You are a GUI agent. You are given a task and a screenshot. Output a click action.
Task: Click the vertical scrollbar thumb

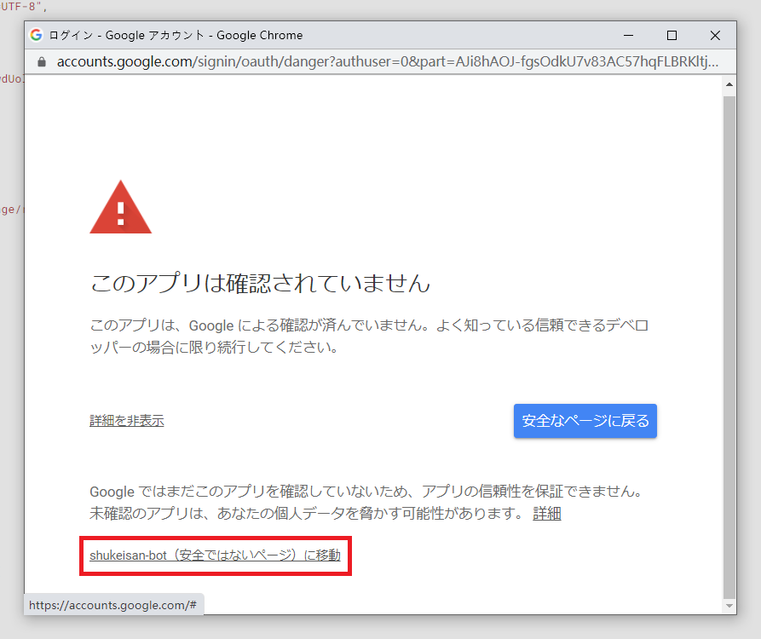pyautogui.click(x=729, y=347)
